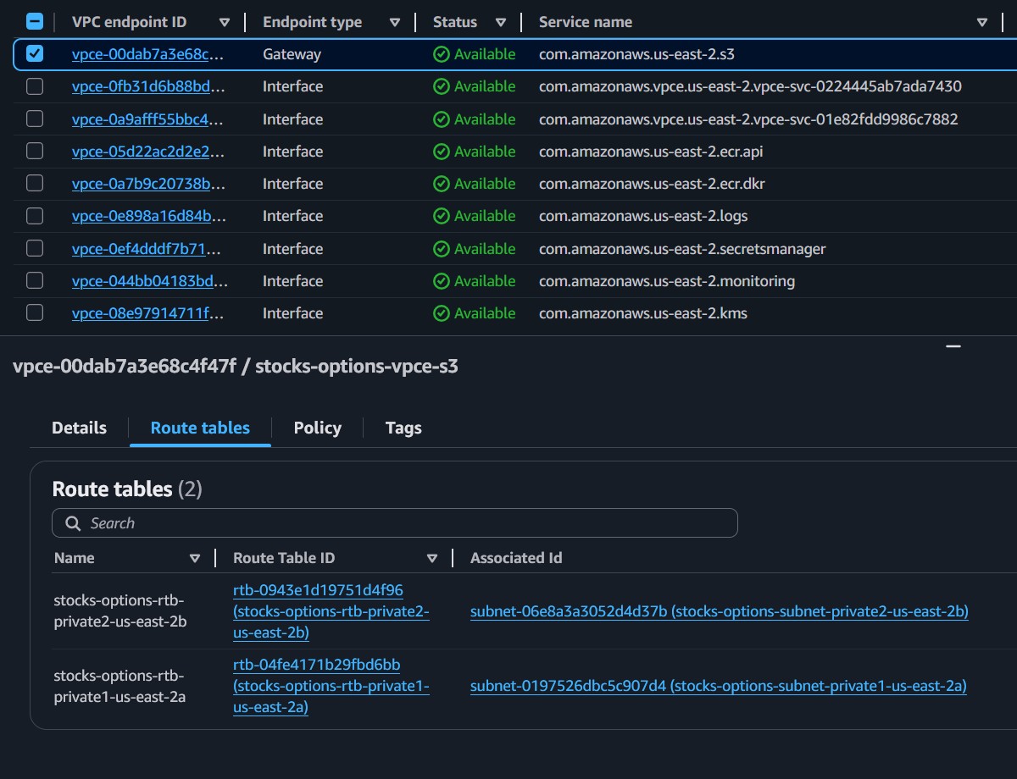Click the search magnifier icon in Route tables panel

(73, 522)
